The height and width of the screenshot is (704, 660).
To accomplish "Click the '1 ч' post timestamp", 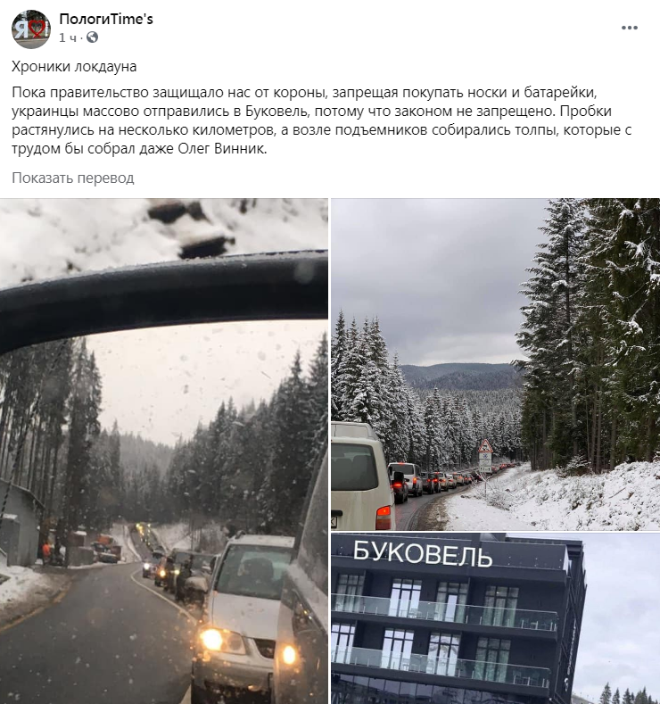I will click(x=67, y=37).
